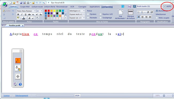
Task: Apply strikethrough to text
Action: pos(29,14)
